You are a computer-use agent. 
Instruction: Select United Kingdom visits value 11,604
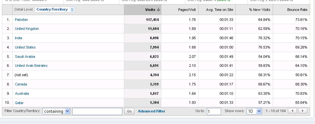tap(153, 29)
